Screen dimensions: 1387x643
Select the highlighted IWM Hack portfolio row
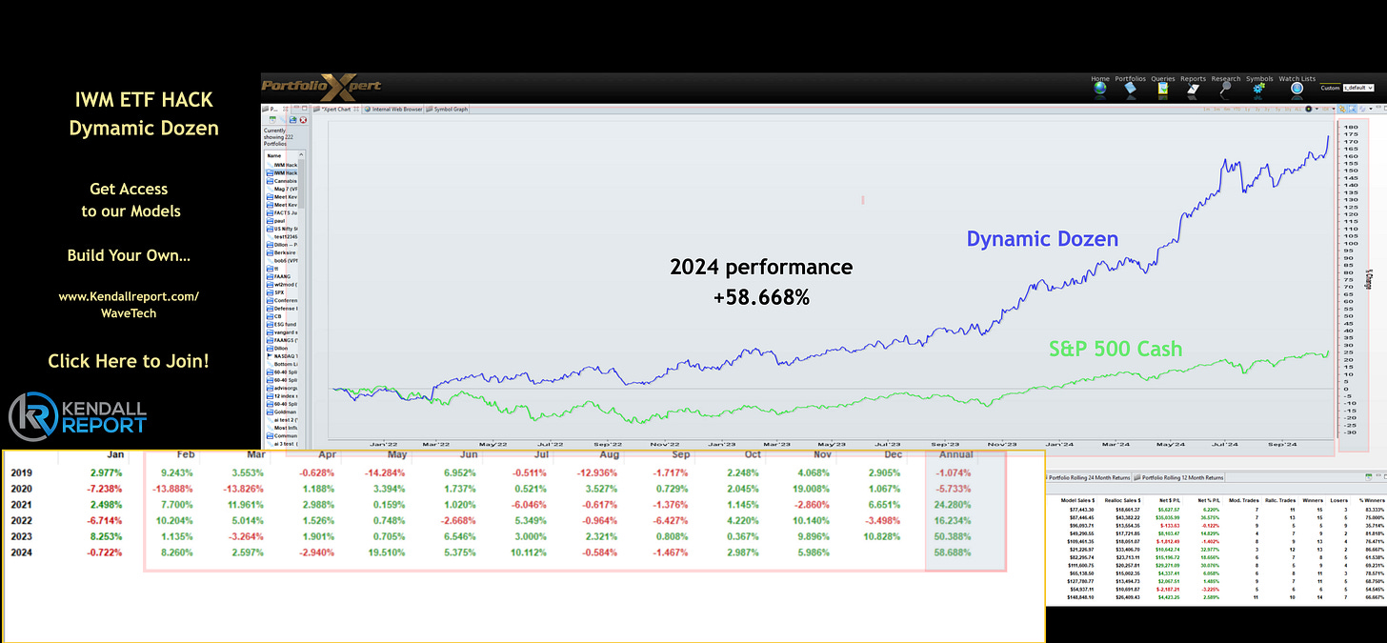tap(283, 173)
